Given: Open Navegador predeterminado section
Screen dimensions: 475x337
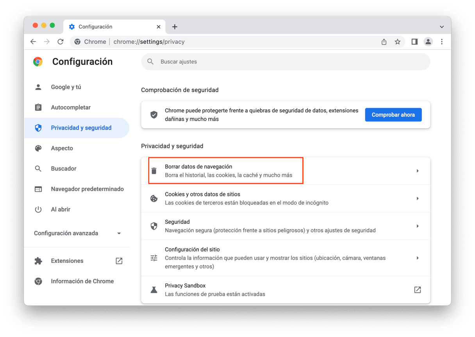Looking at the screenshot, I should pyautogui.click(x=77, y=189).
